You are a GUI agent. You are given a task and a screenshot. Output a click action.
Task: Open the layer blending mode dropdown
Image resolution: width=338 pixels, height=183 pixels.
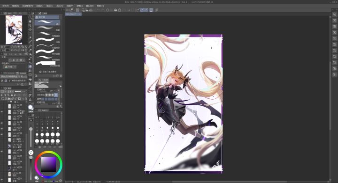pos(10,91)
